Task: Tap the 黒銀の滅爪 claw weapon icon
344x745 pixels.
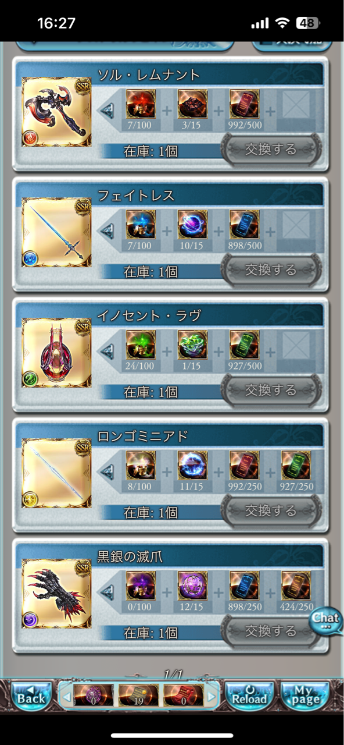Action: 56,594
